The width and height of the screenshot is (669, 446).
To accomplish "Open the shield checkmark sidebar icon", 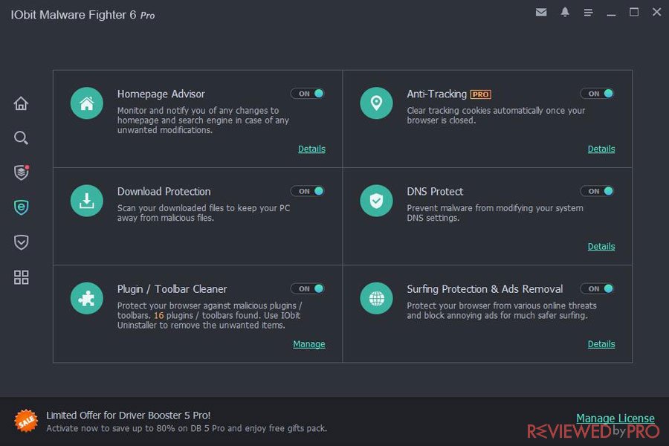I will click(x=21, y=242).
